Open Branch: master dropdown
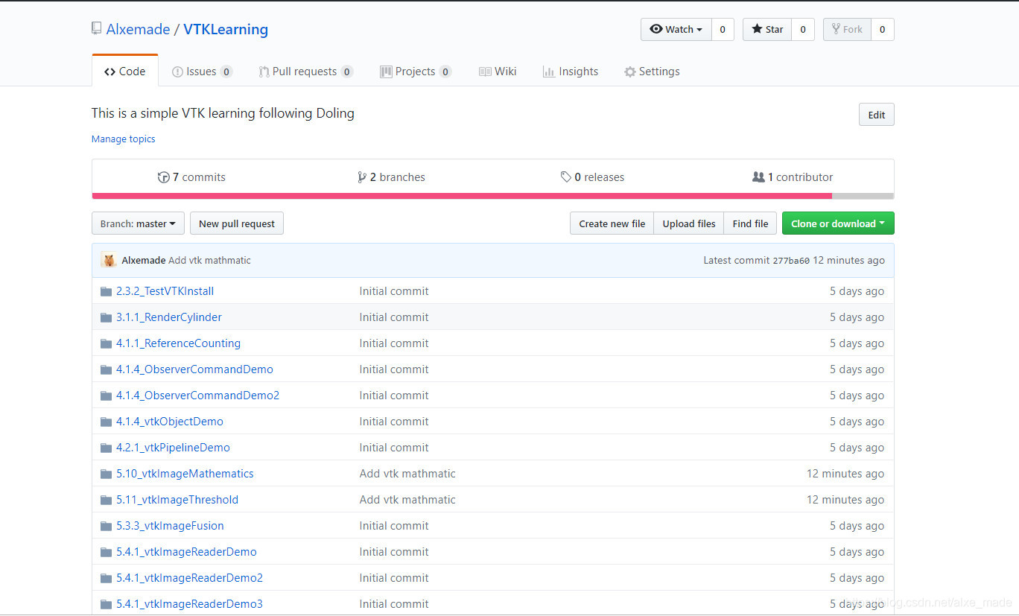 (138, 223)
